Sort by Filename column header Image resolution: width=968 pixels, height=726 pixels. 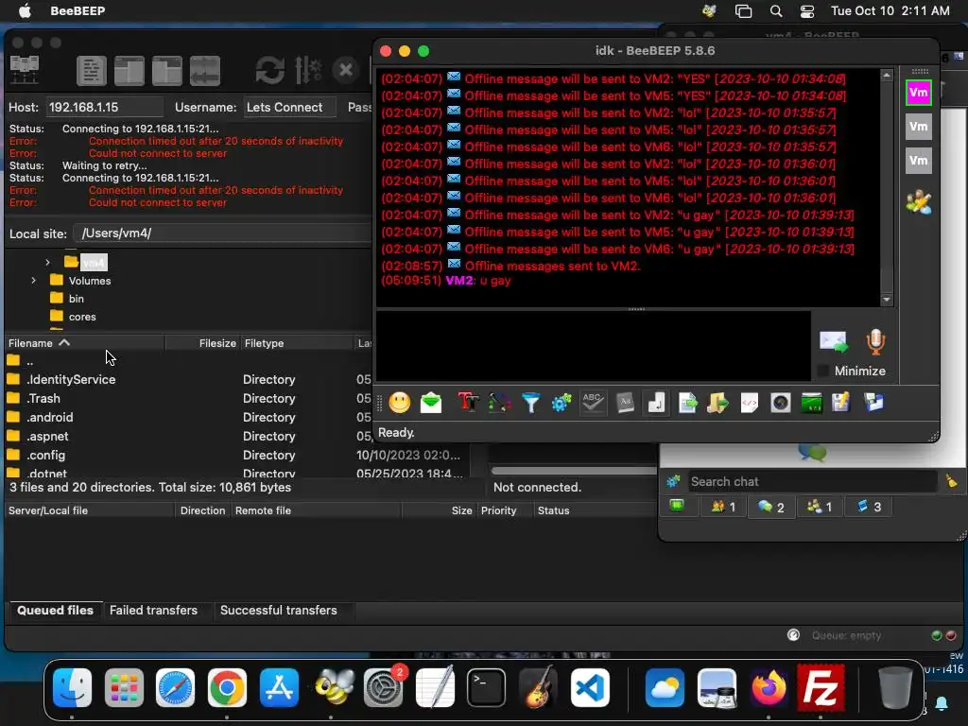pyautogui.click(x=84, y=343)
